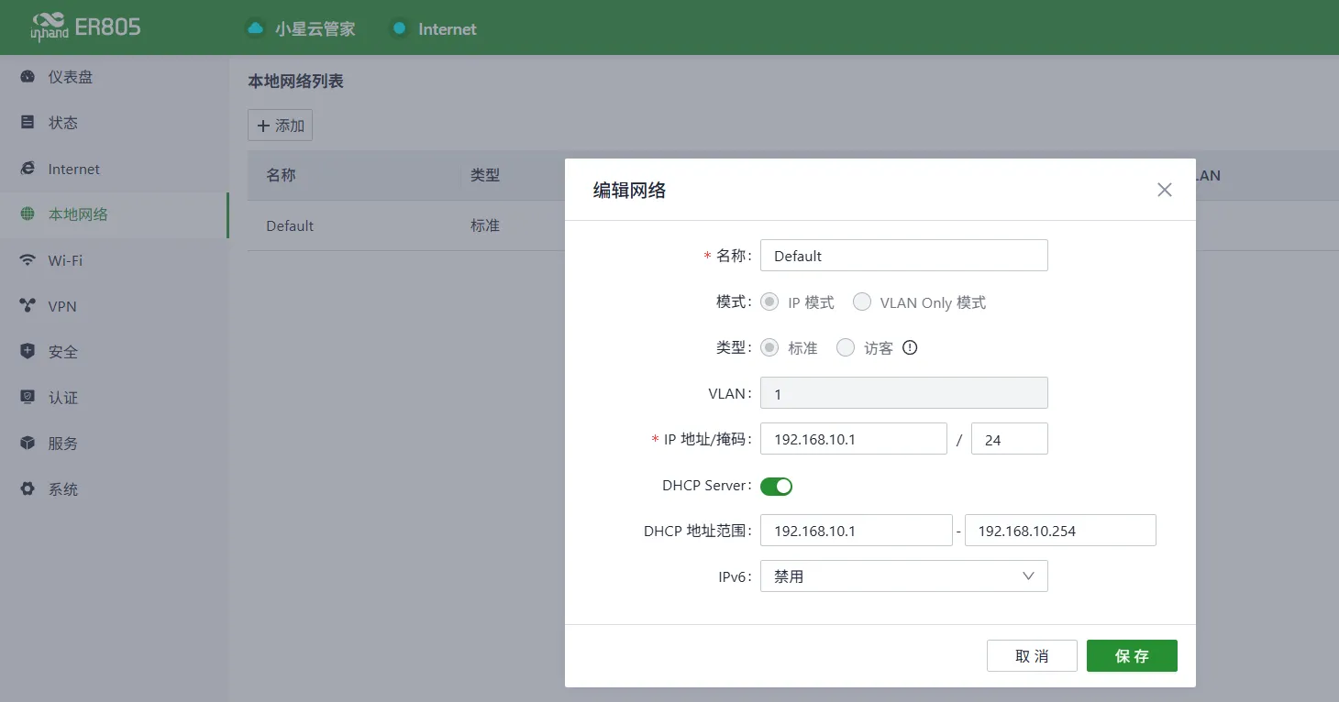Click the VLAN field showing 1
The image size is (1339, 702).
tap(904, 393)
